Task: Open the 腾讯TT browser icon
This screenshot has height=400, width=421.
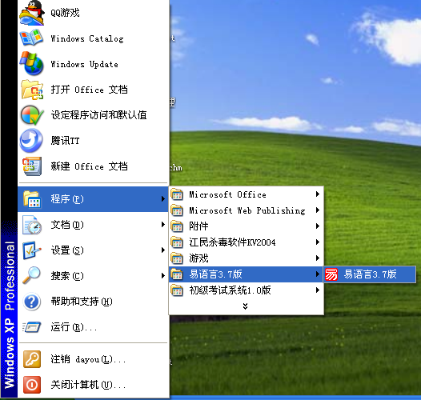Action: 31,141
